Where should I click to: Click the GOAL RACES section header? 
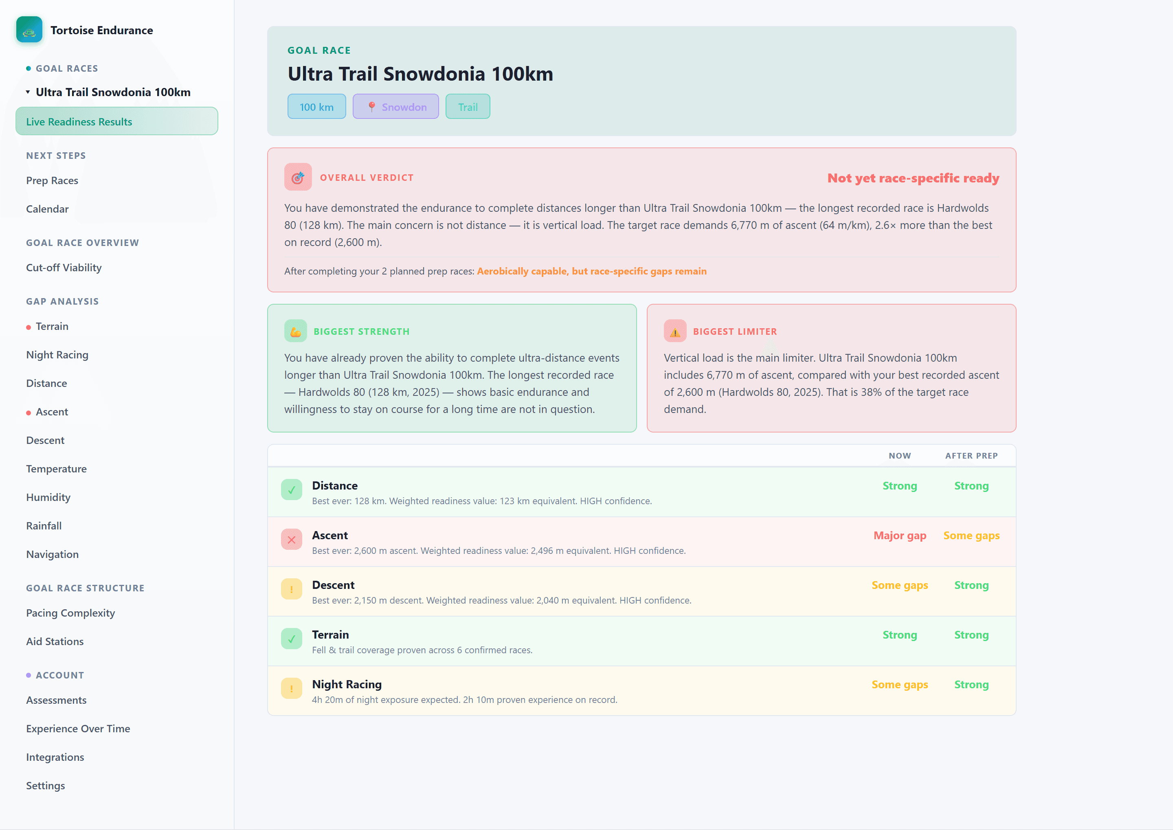pyautogui.click(x=66, y=68)
